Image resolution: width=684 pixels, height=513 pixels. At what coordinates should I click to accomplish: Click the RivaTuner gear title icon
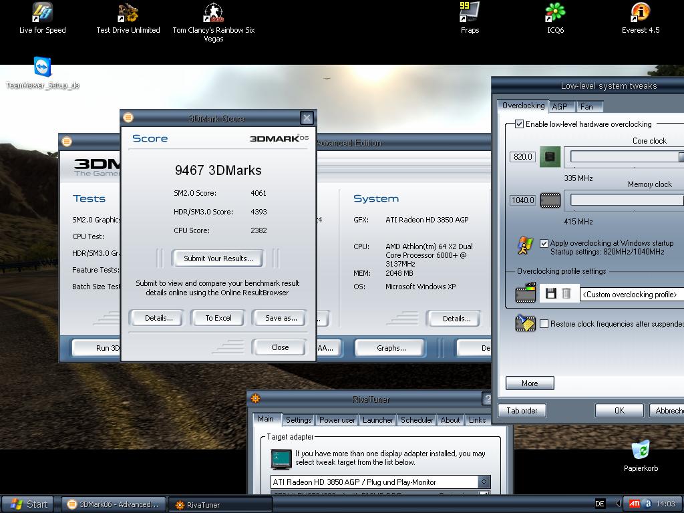click(256, 398)
